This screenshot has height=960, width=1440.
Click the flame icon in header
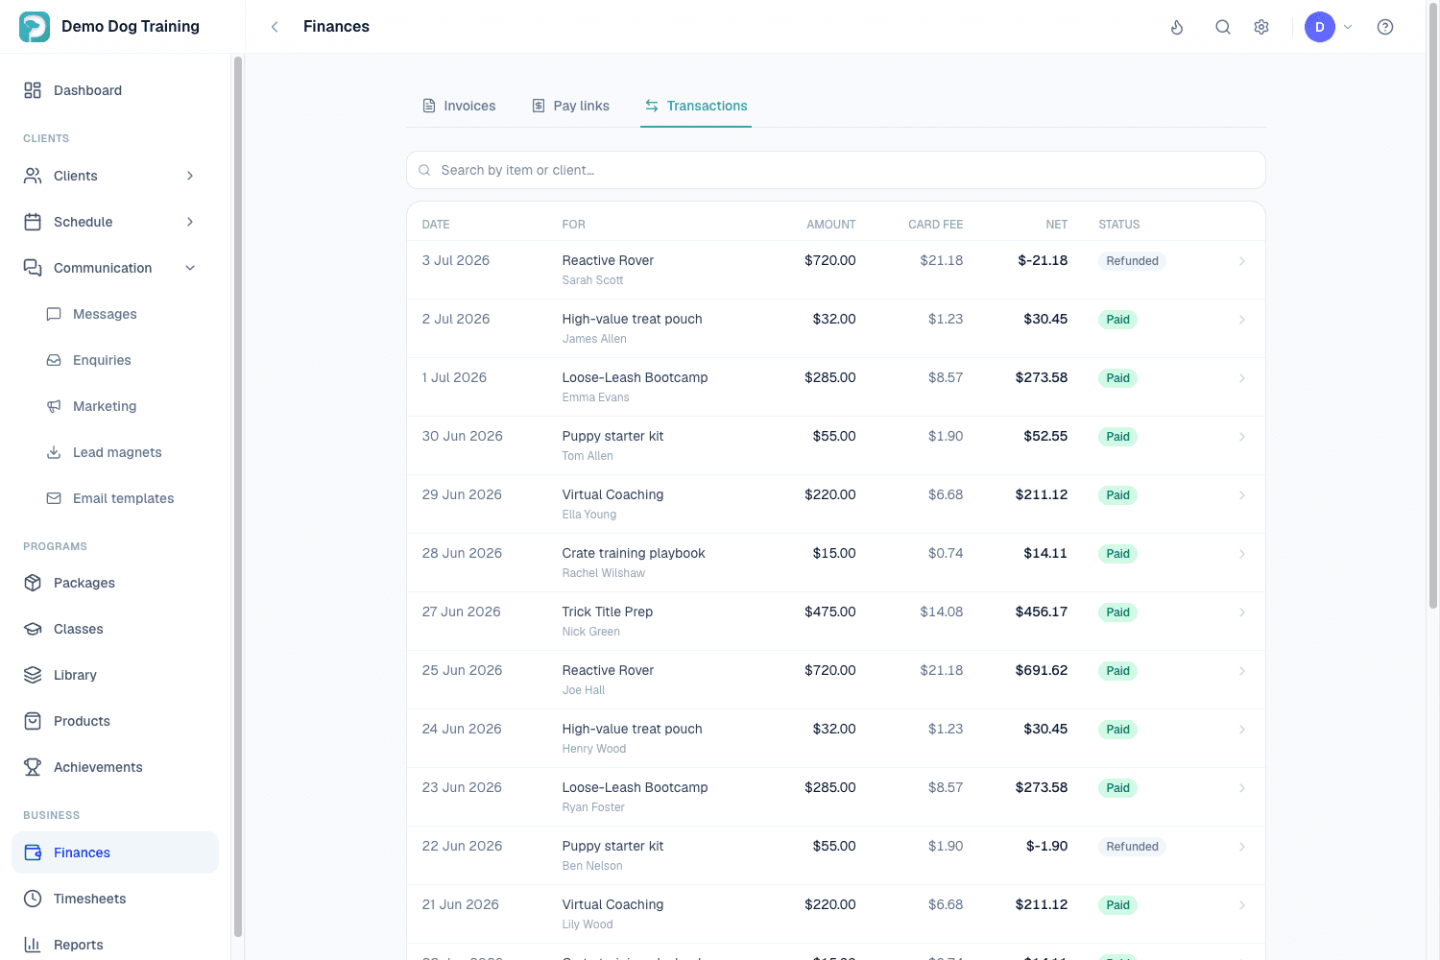[1177, 27]
